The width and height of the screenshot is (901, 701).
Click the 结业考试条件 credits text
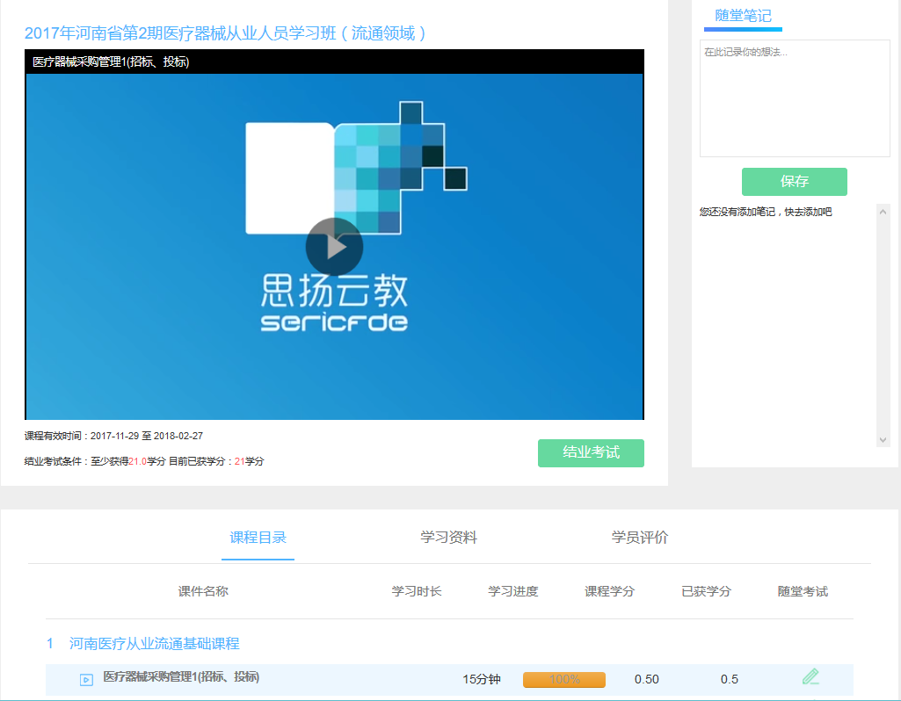(x=143, y=461)
